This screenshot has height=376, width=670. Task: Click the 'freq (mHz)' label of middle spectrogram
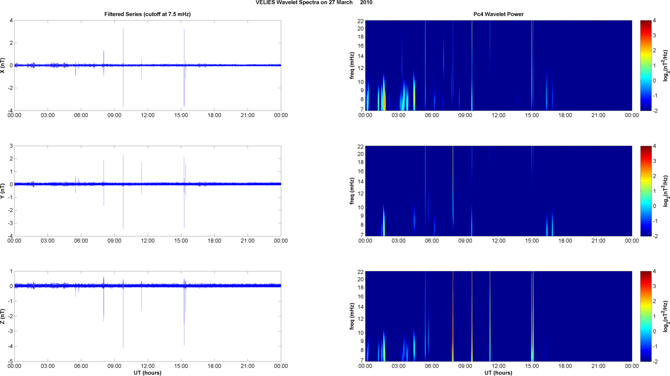[352, 191]
